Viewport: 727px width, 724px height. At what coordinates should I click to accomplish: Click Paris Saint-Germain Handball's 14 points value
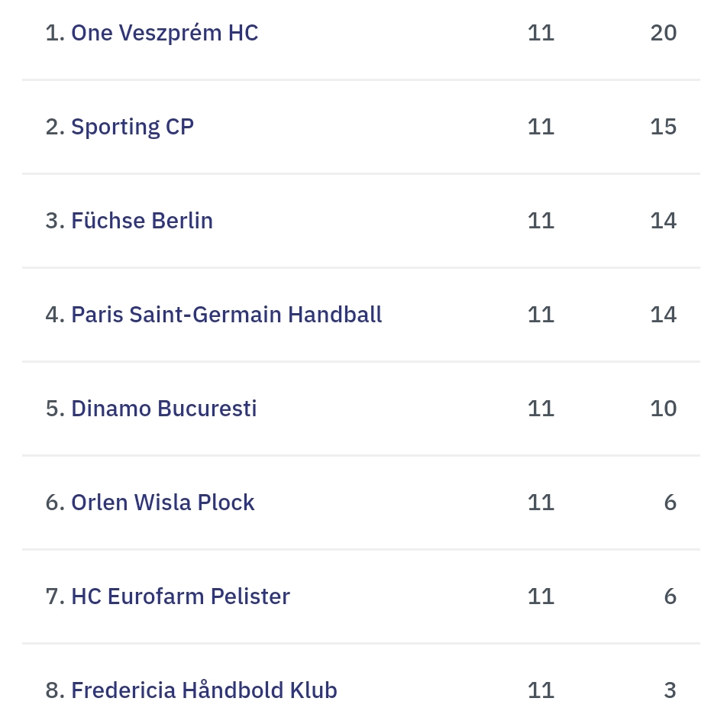pyautogui.click(x=663, y=315)
